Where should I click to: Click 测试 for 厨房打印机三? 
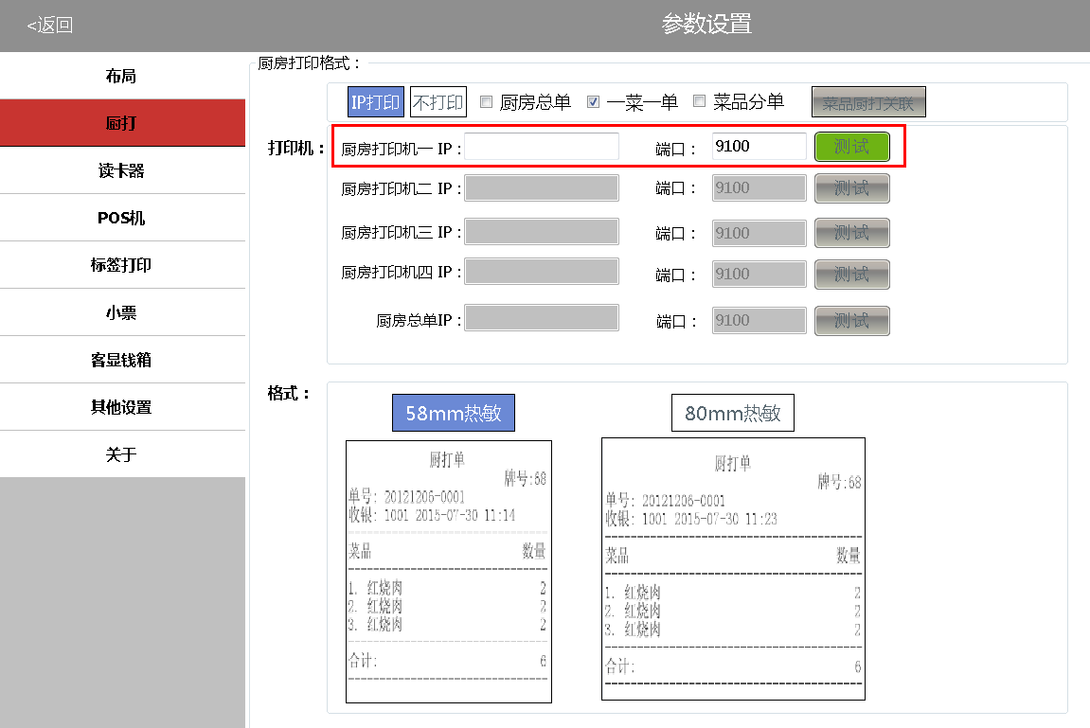pos(851,233)
